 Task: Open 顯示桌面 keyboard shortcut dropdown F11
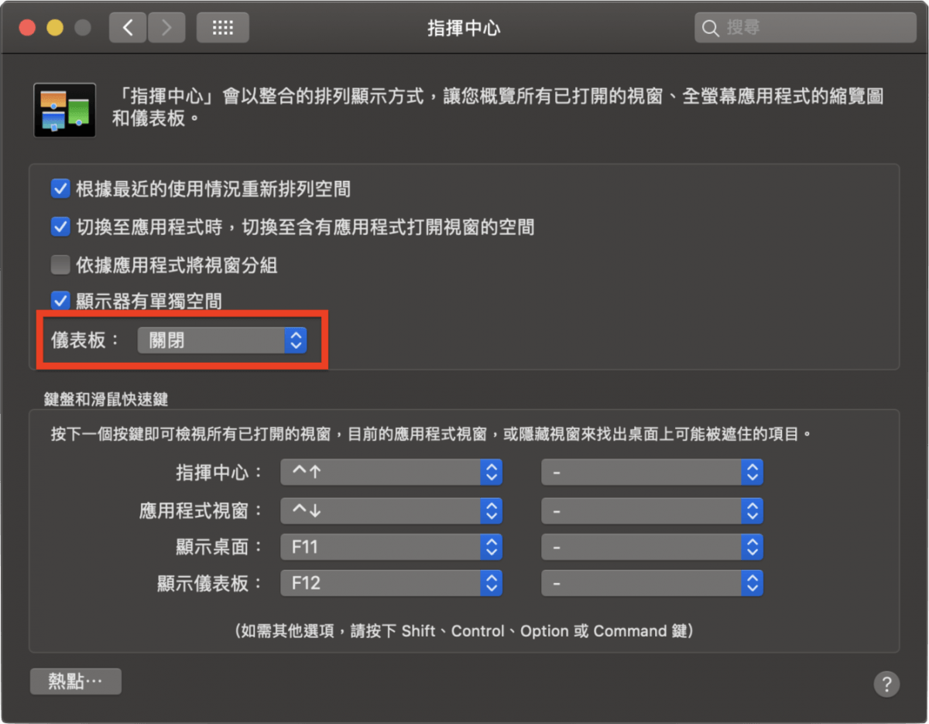click(391, 547)
